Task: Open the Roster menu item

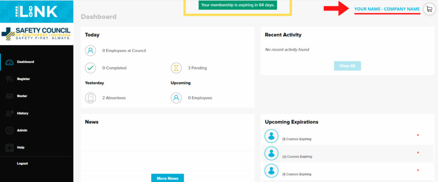Action: [22, 96]
